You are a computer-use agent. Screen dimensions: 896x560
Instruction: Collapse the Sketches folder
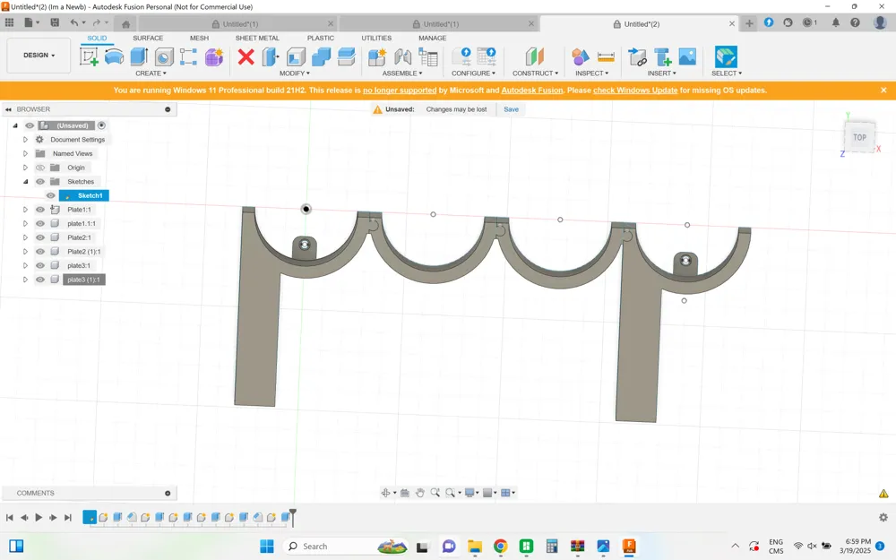click(x=25, y=181)
